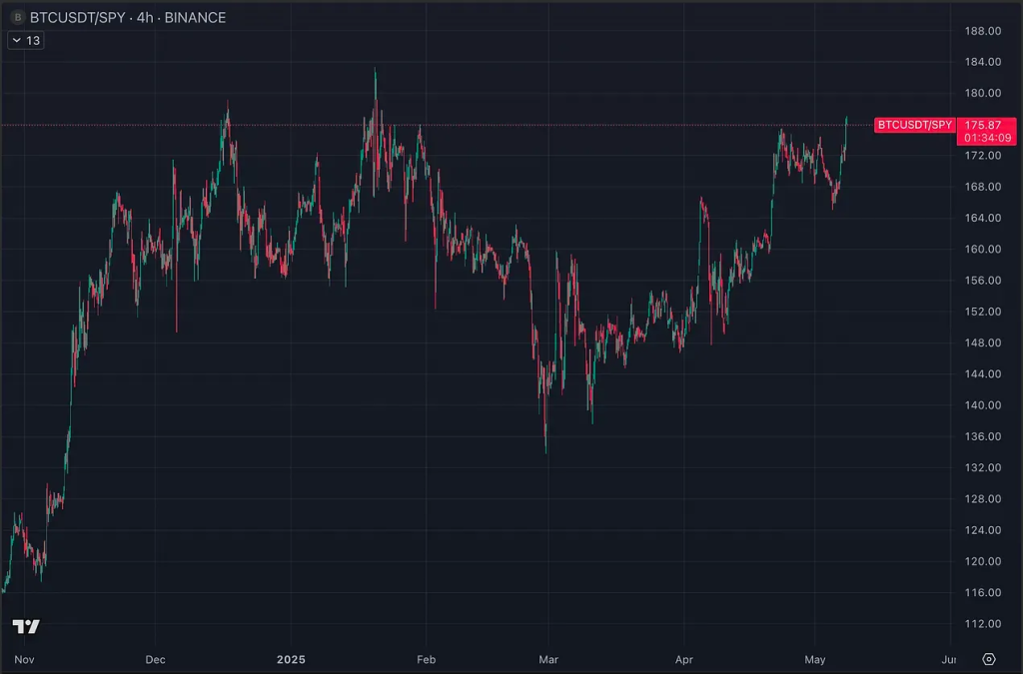Click the 172.00 price axis label

[983, 155]
